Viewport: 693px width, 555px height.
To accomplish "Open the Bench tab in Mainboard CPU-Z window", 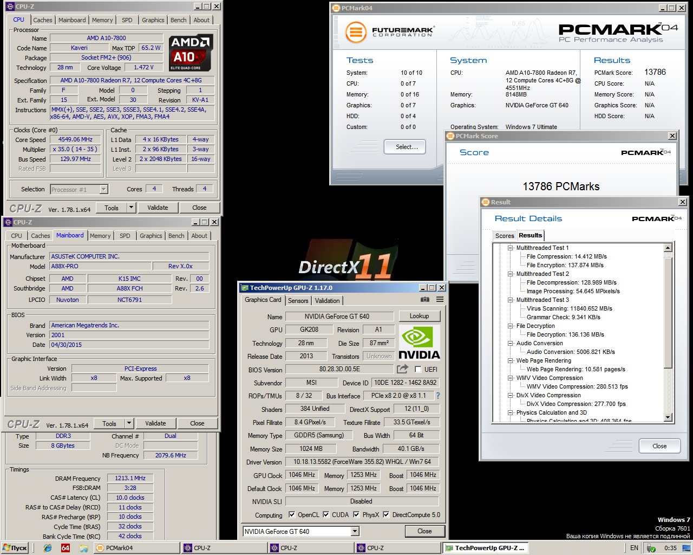I will tap(176, 236).
